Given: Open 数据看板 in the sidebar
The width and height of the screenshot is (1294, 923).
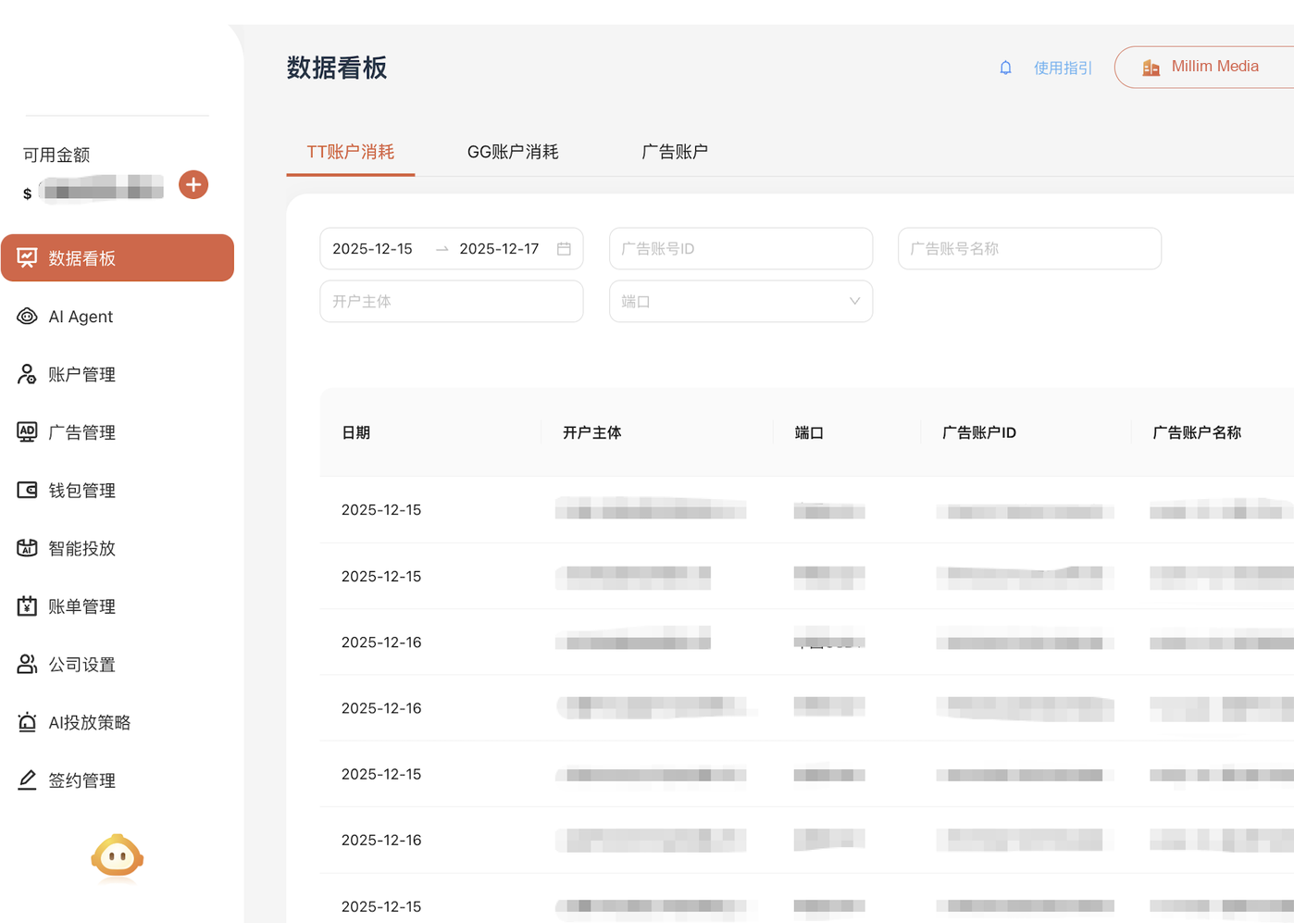Looking at the screenshot, I should pos(118,258).
